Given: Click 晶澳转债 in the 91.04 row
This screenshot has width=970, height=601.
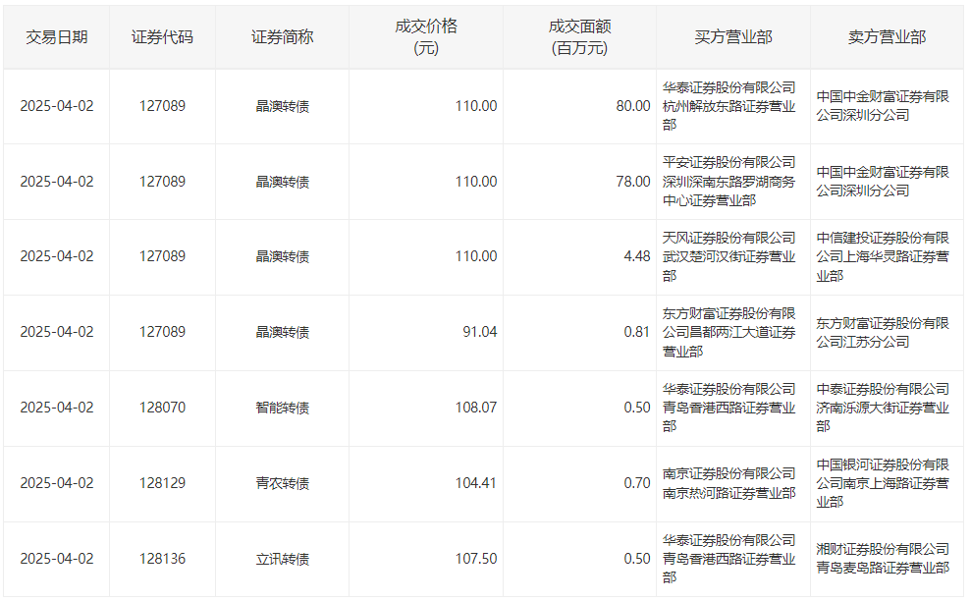Looking at the screenshot, I should [x=282, y=332].
